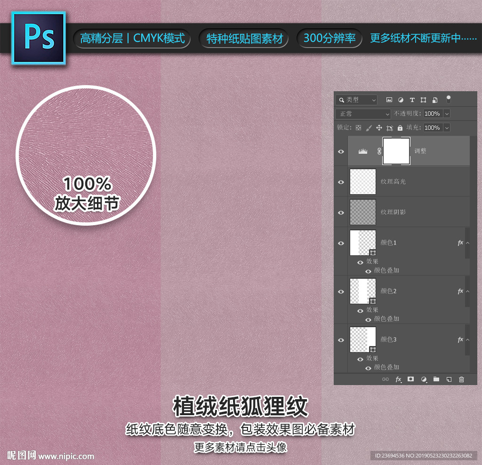Viewport: 482px width, 465px height.
Task: Toggle visibility of the 颜色1 layer
Action: tap(341, 243)
